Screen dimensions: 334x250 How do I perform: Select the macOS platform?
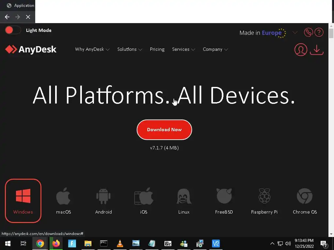click(x=64, y=201)
